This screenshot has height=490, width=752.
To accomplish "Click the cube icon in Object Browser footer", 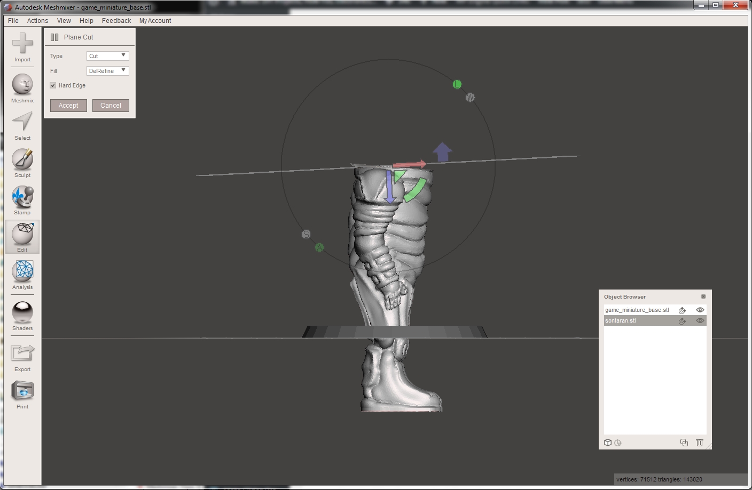I will pyautogui.click(x=608, y=443).
